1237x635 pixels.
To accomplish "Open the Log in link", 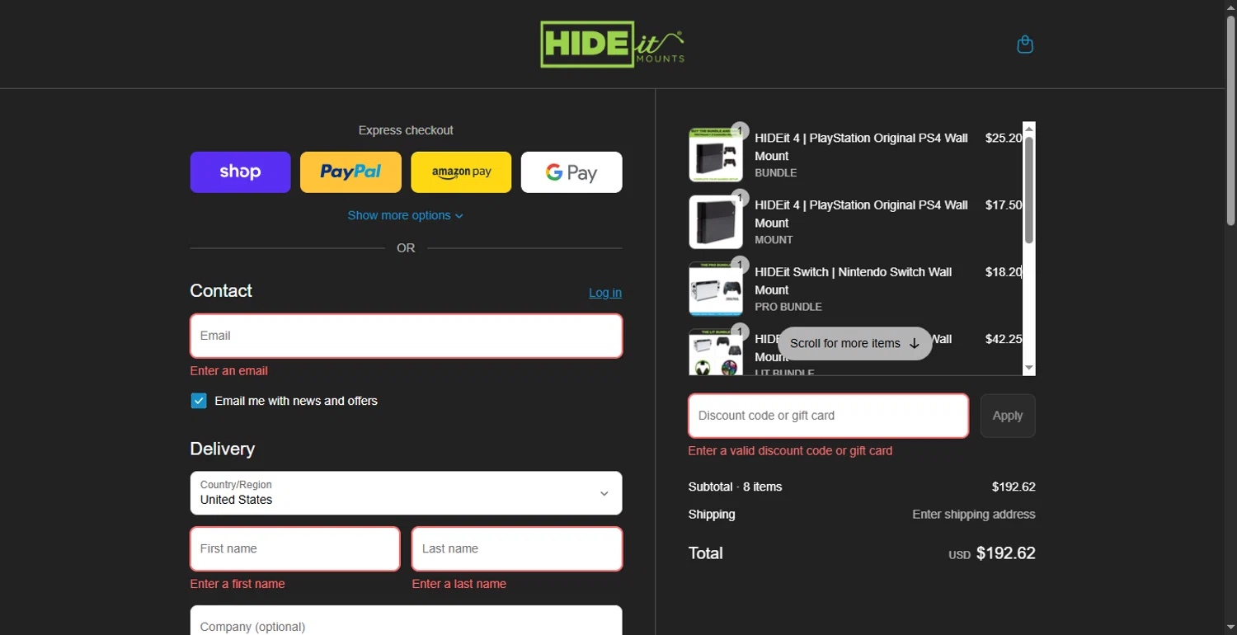I will pyautogui.click(x=605, y=293).
